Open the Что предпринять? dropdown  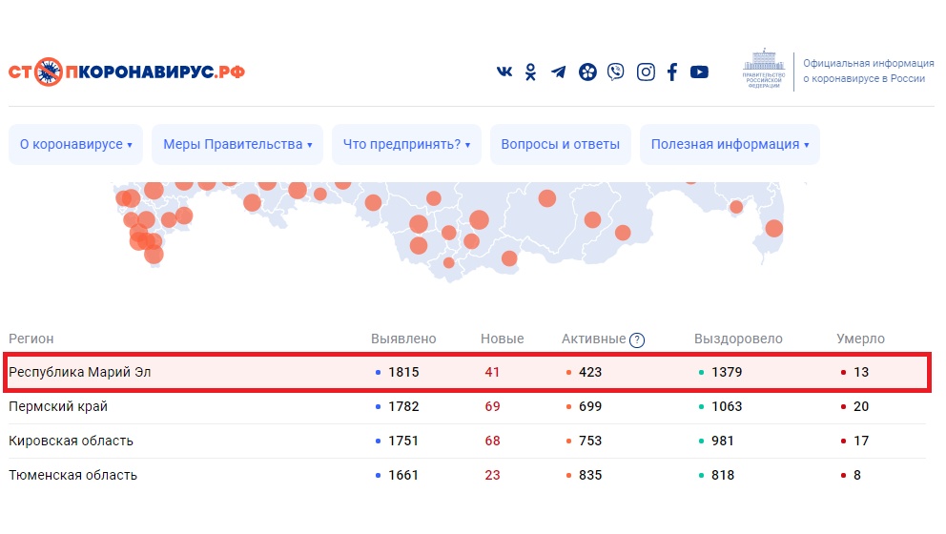tap(406, 145)
